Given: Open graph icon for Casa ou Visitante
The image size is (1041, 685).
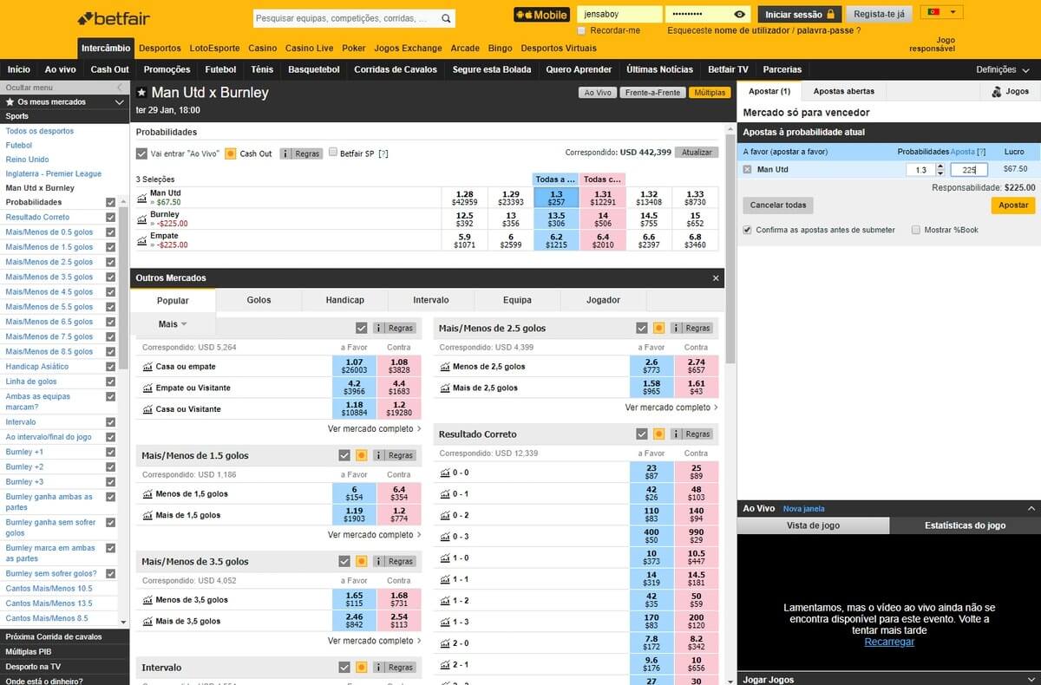Looking at the screenshot, I should [147, 409].
